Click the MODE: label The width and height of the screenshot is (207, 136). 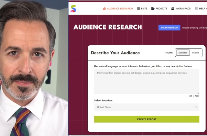point(169,52)
